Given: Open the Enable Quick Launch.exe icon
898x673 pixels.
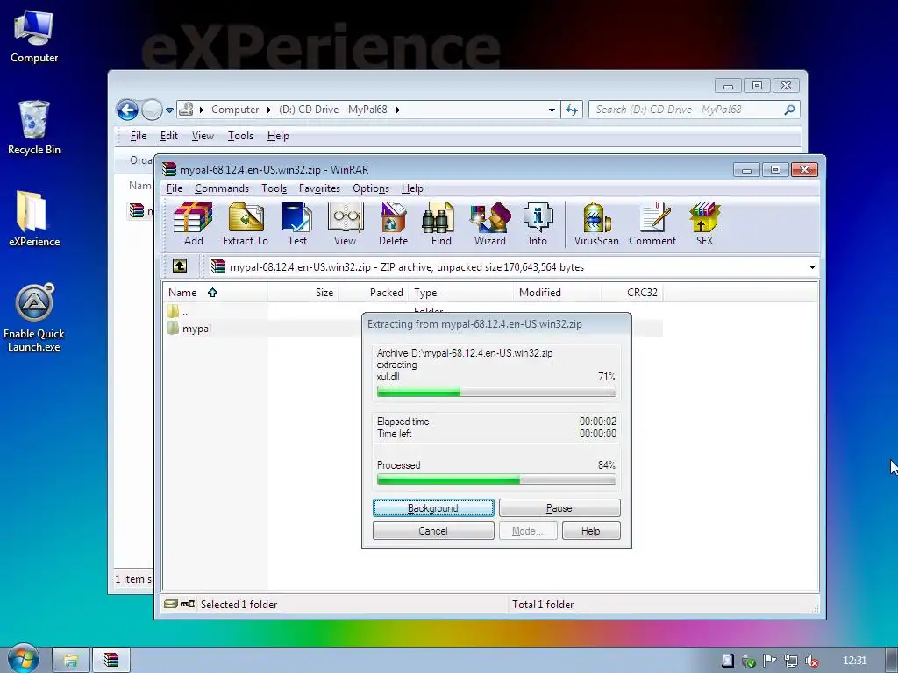Looking at the screenshot, I should [x=34, y=317].
